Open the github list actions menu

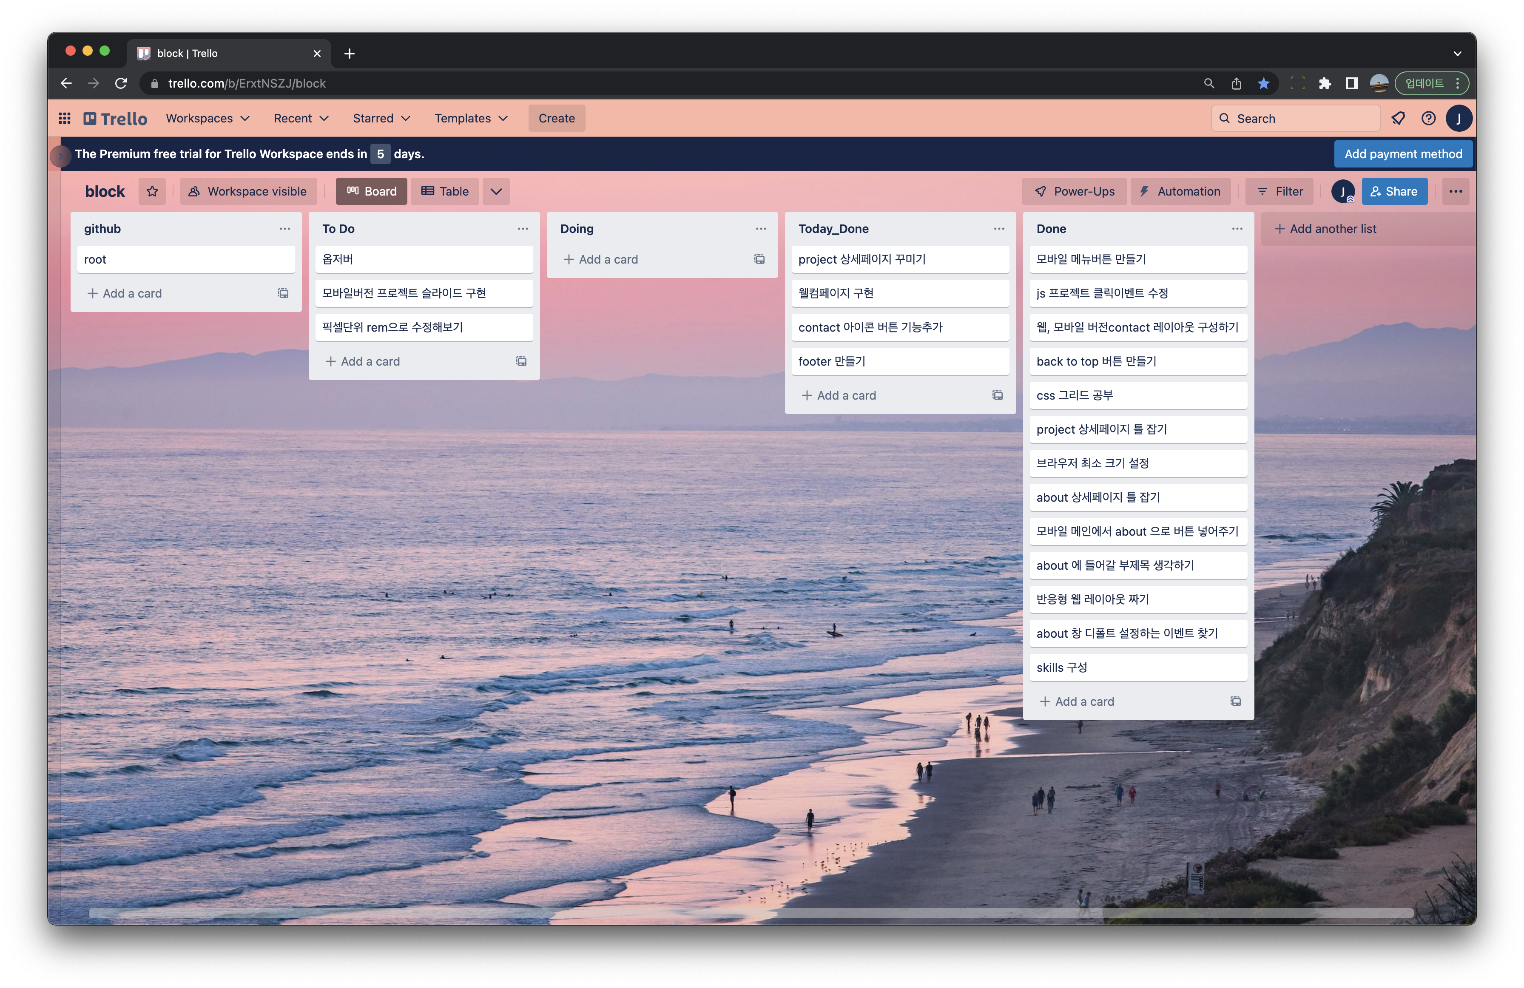pyautogui.click(x=284, y=229)
